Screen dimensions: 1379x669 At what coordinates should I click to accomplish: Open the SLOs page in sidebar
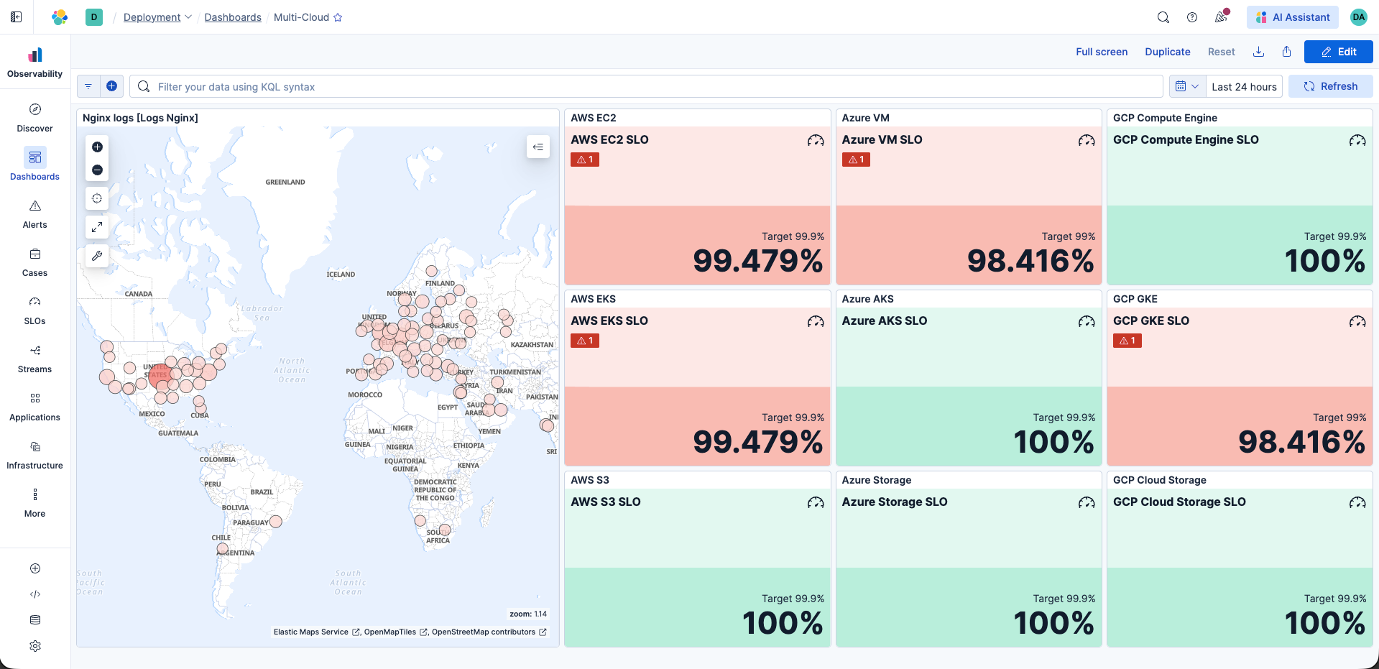pos(34,310)
